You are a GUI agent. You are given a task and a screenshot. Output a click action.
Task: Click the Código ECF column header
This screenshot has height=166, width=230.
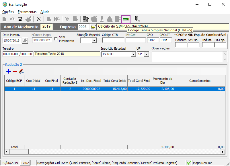(14, 81)
